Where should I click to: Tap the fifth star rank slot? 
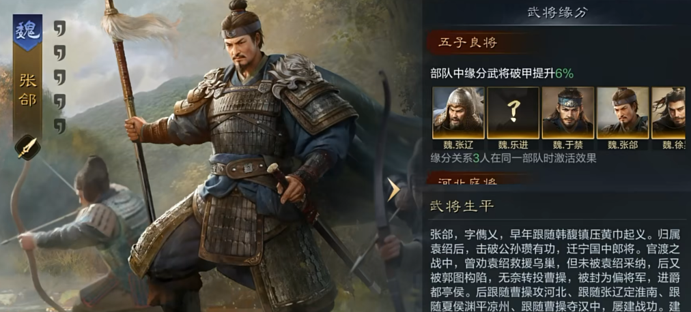click(59, 125)
